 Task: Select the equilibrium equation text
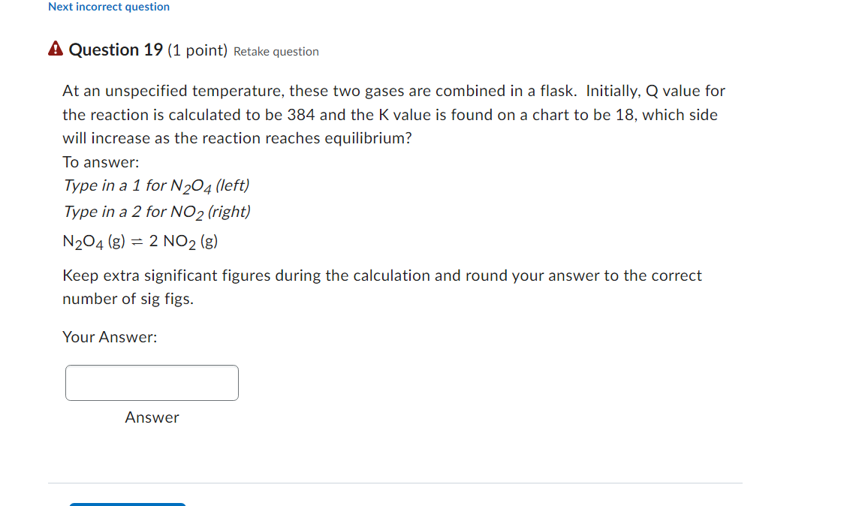pyautogui.click(x=140, y=241)
